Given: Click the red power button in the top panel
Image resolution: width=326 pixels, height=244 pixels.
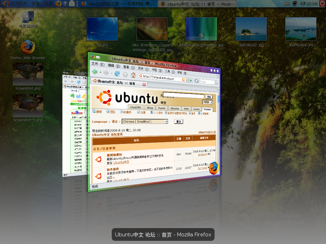Looking at the screenshot, I should [x=322, y=3].
